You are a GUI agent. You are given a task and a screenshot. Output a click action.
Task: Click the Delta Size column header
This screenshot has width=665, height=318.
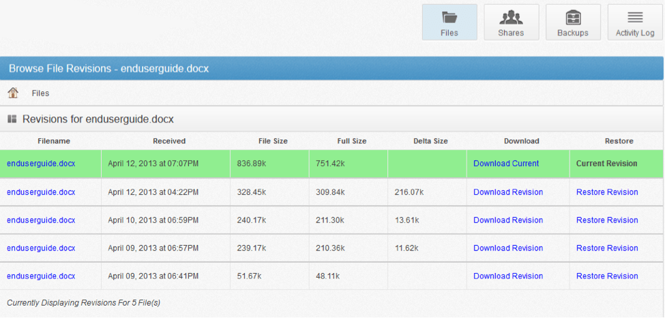pyautogui.click(x=430, y=141)
